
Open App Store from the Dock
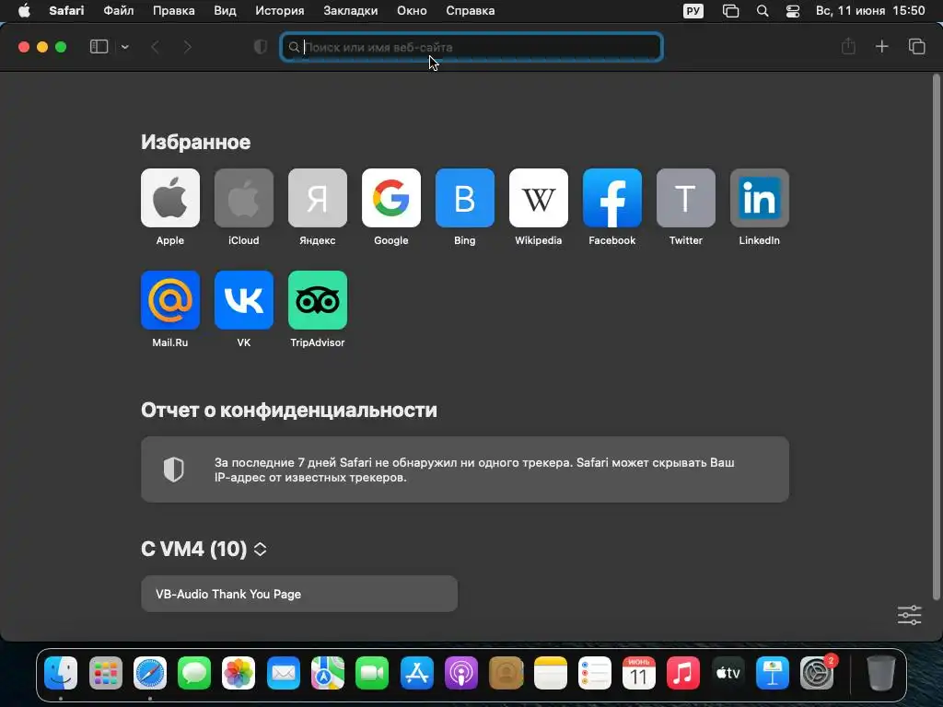[x=417, y=673]
